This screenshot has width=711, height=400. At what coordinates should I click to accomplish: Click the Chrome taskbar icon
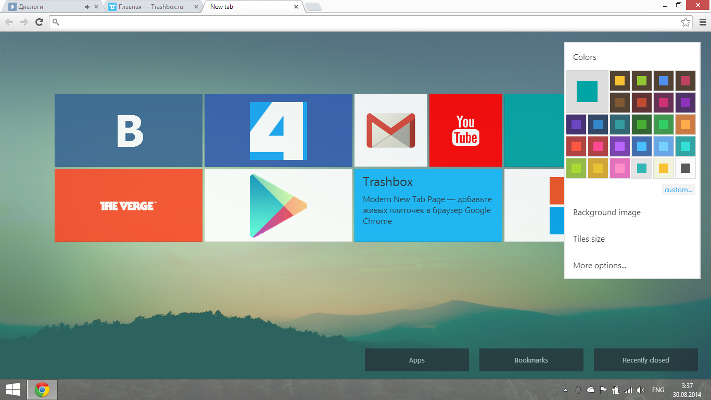[42, 390]
